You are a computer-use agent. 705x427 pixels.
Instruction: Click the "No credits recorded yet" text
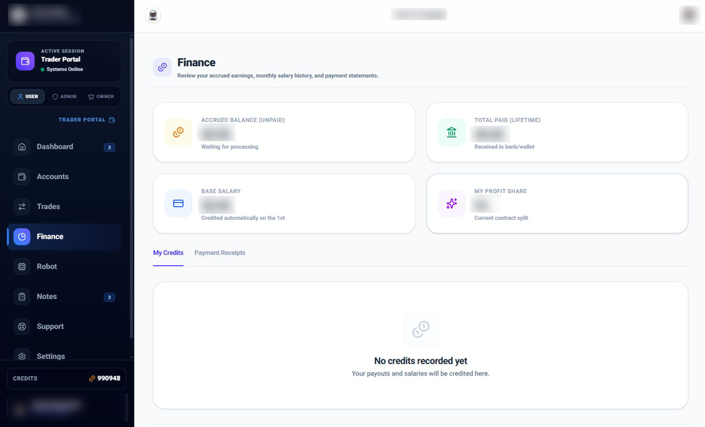pos(421,361)
